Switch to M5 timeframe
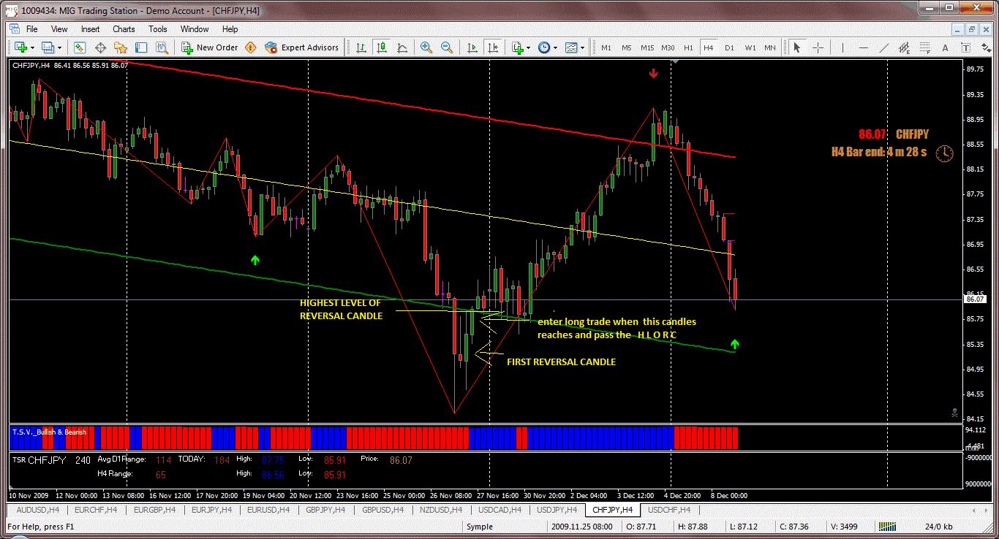Viewport: 999px width, 539px height. pyautogui.click(x=627, y=47)
